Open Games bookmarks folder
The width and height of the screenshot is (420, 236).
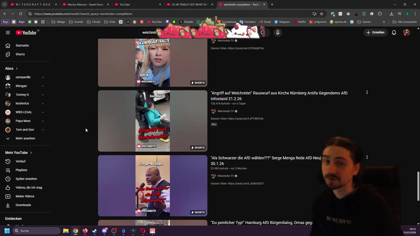click(x=364, y=22)
